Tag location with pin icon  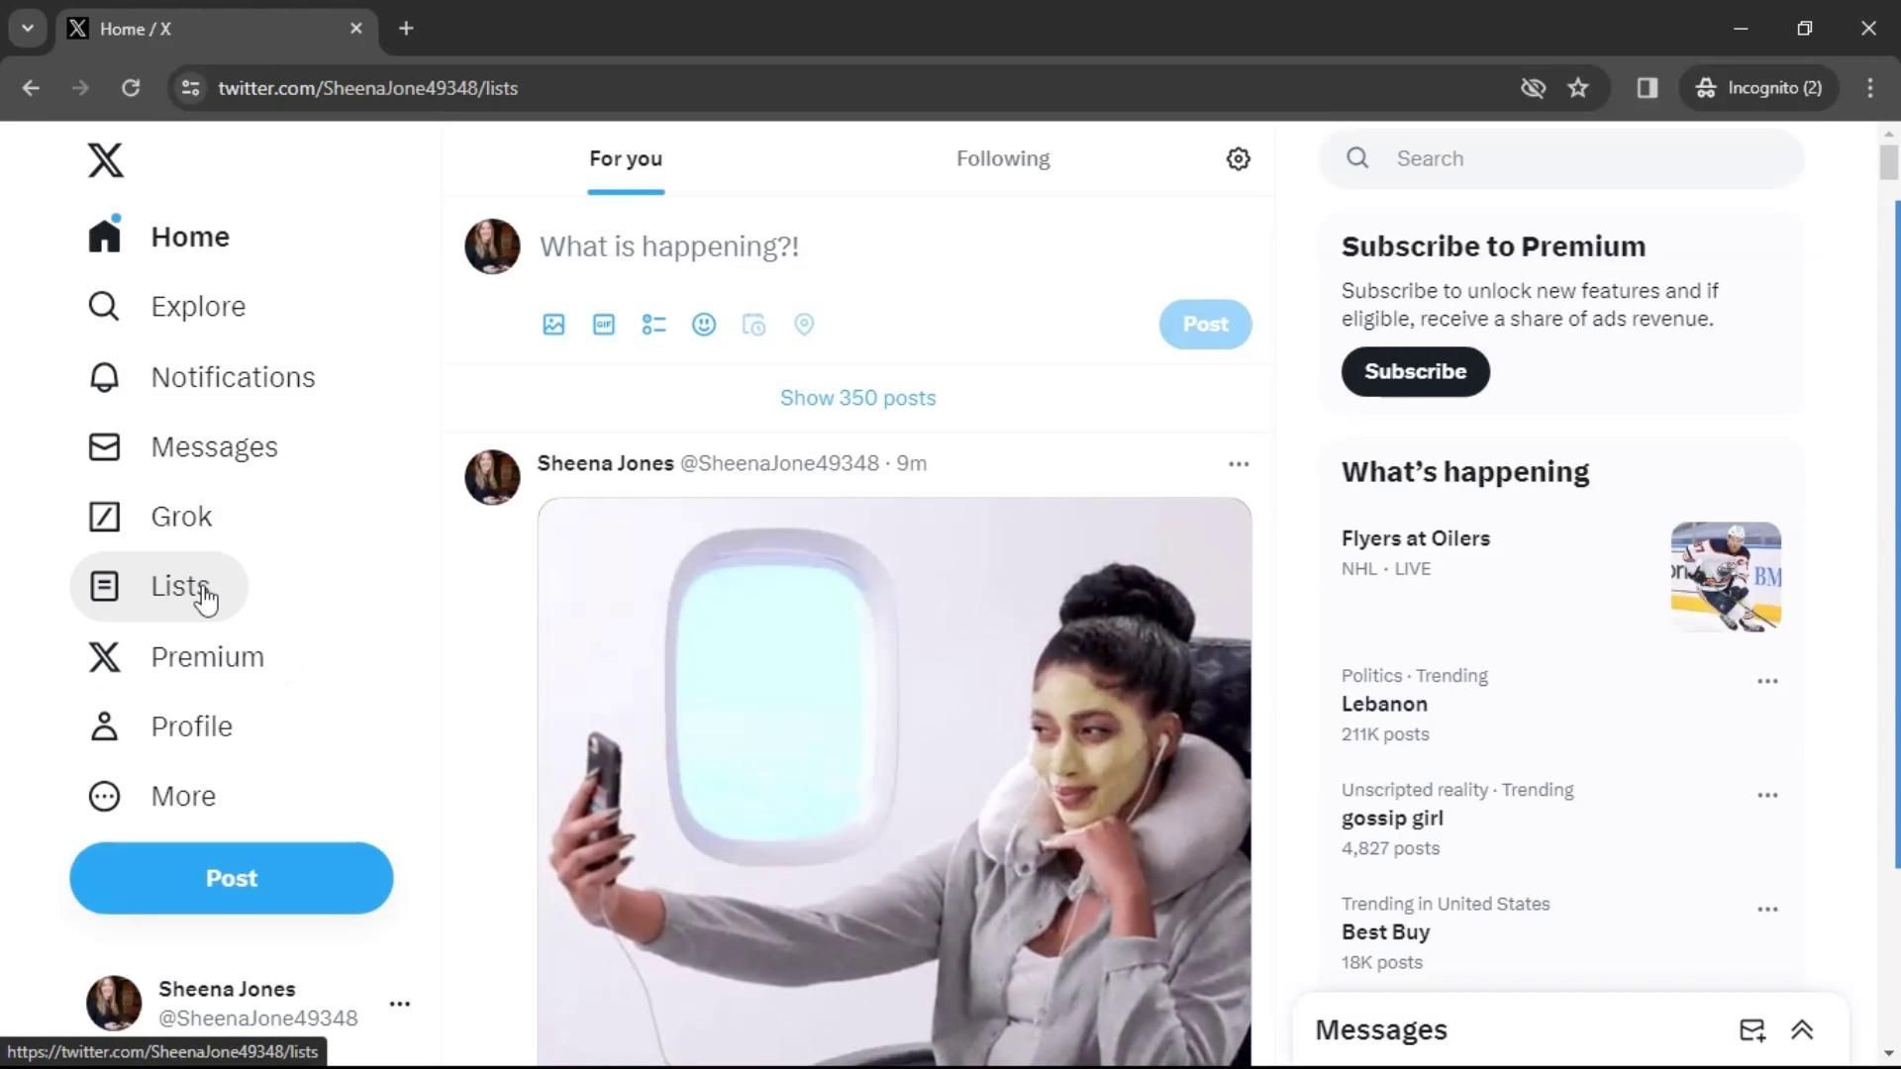click(804, 325)
